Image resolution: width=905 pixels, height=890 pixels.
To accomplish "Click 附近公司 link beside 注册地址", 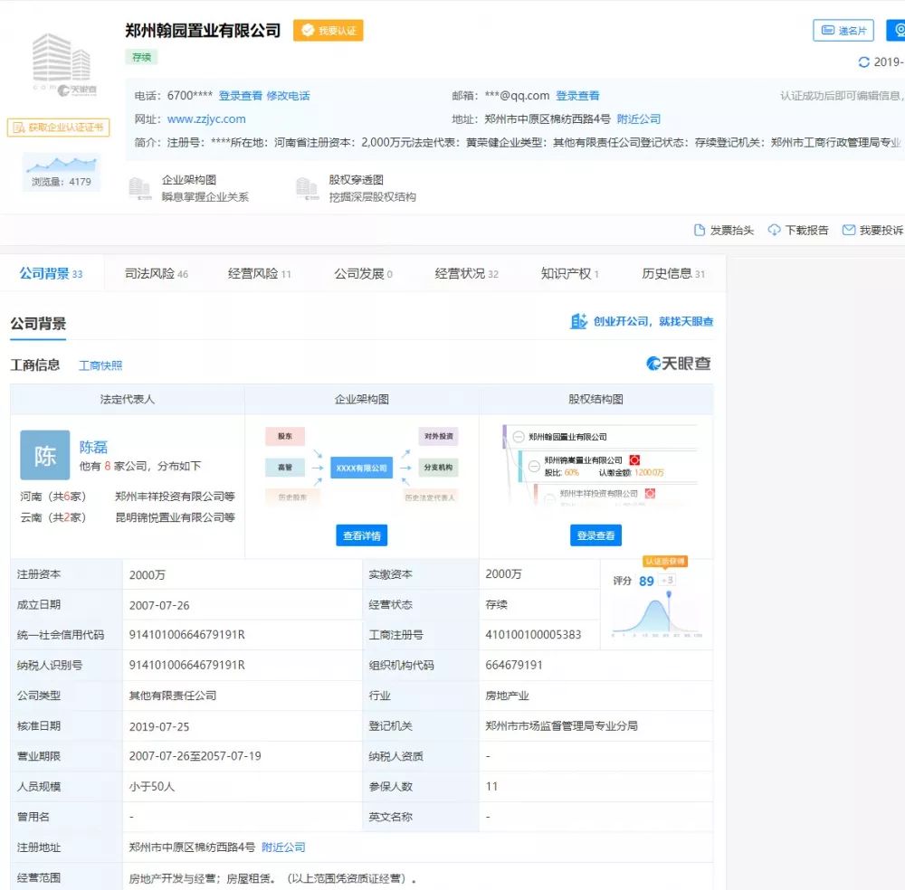I will (x=283, y=847).
